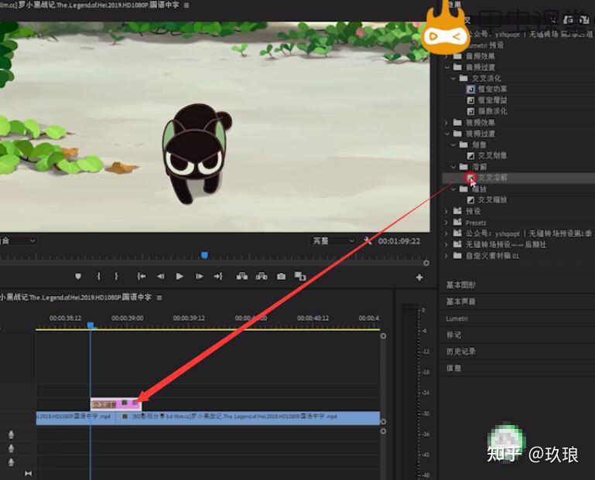
Task: Open the 历史记录 panel tab
Action: tap(460, 352)
